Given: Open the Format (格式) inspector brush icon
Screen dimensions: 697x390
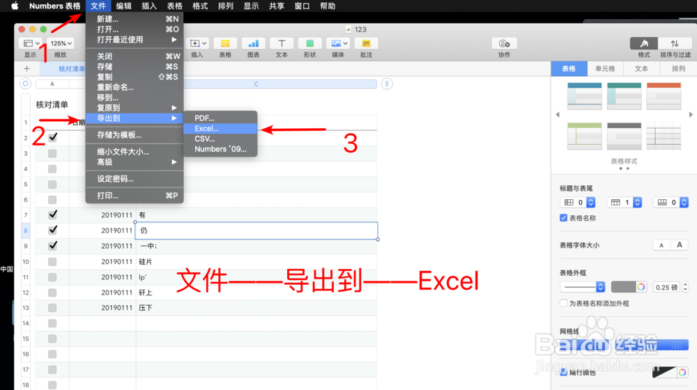Looking at the screenshot, I should point(644,43).
